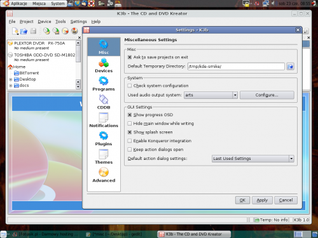318x238 pixels.
Task: Click K3b taskbar button
Action: [194, 234]
